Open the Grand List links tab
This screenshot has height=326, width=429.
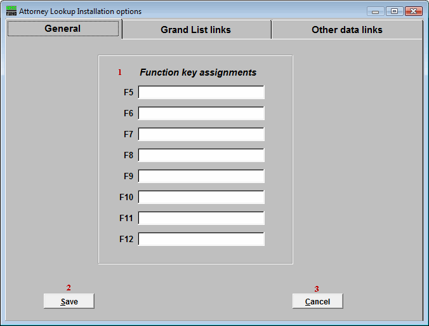(x=195, y=30)
